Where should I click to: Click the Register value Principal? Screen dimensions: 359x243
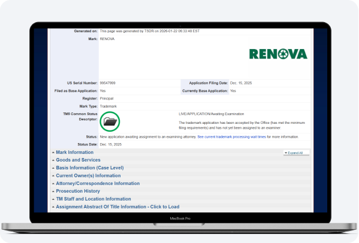107,99
